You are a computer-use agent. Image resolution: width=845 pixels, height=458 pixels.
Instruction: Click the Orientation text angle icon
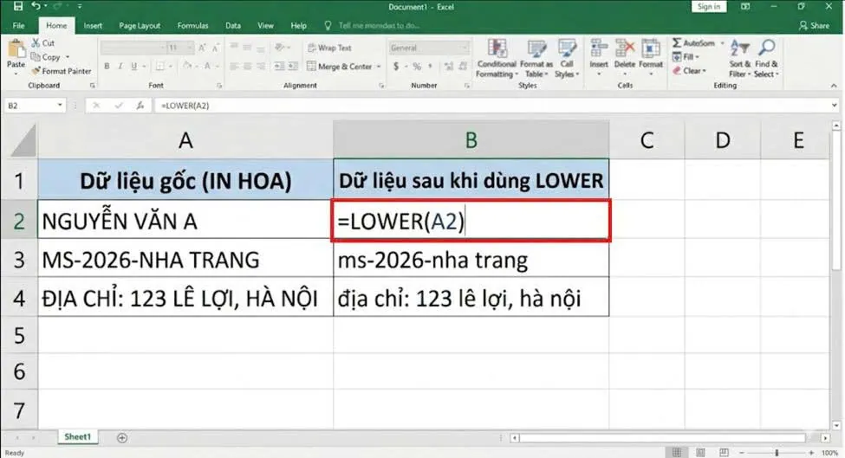tap(279, 48)
